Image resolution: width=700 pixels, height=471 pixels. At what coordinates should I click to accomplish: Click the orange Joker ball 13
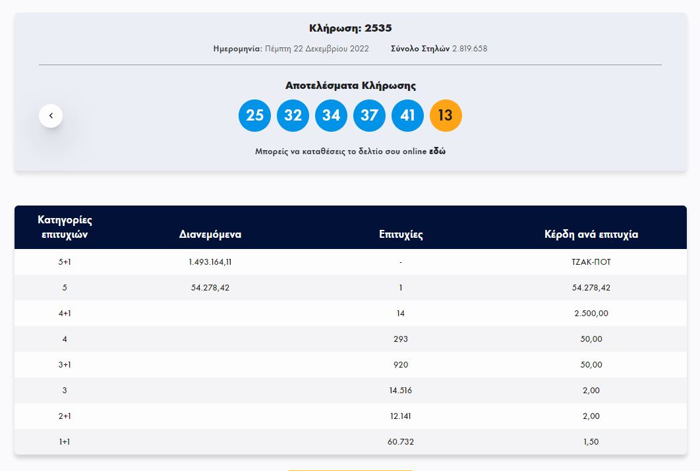tap(446, 116)
